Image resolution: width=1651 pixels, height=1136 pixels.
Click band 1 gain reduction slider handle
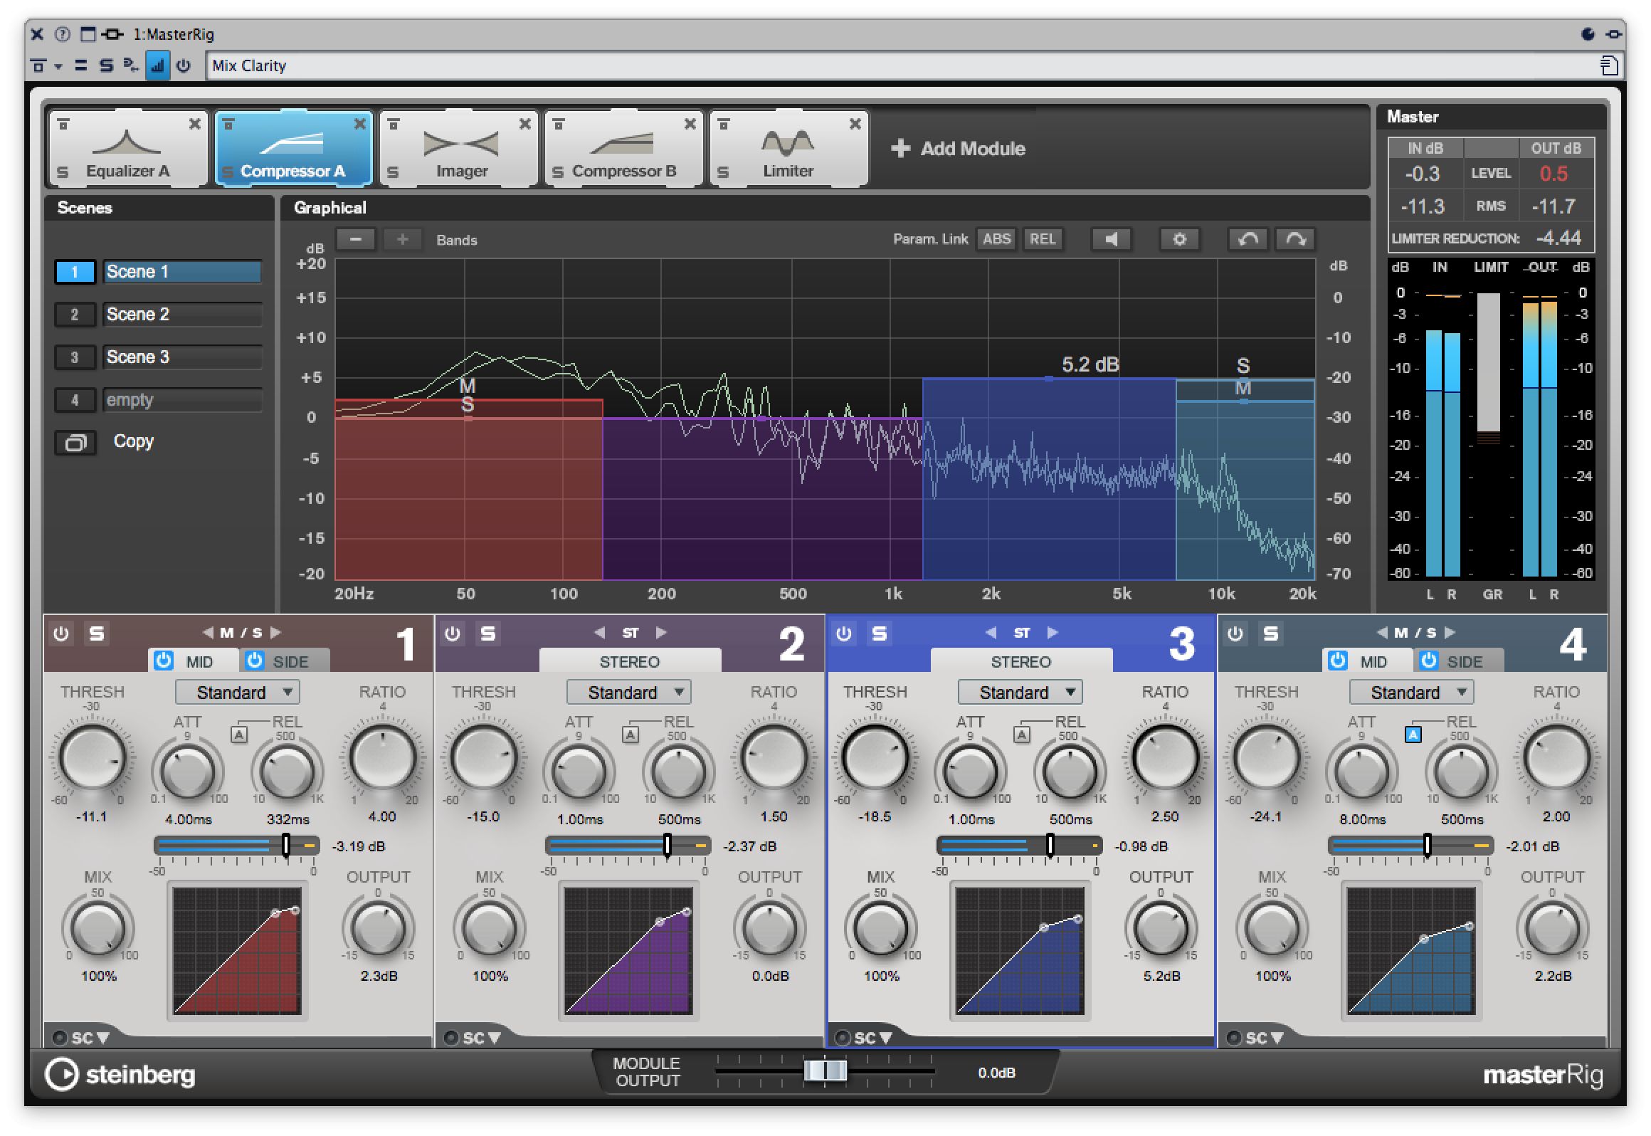point(286,845)
